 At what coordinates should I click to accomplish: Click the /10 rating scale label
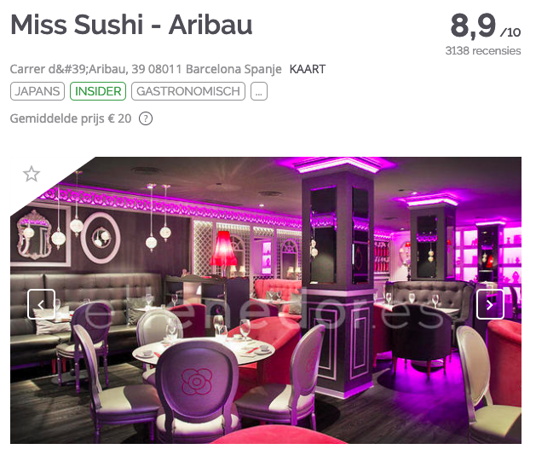point(510,32)
